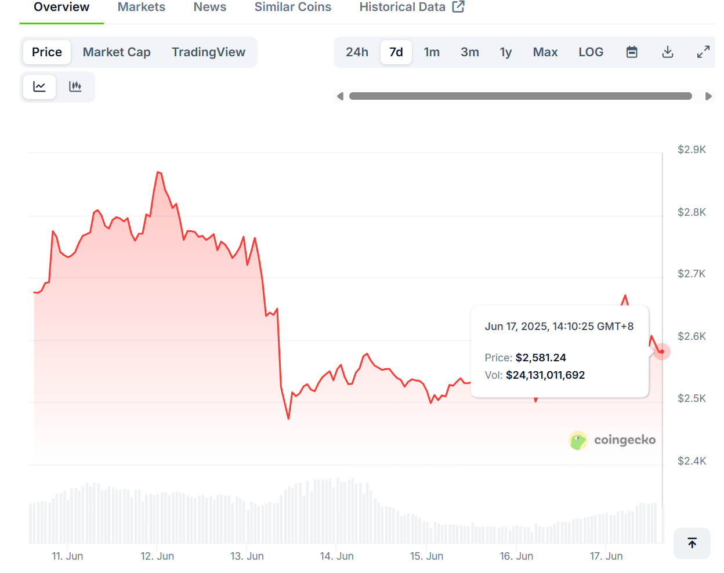Screen dimensions: 724x573
Task: Open the Markets tab
Action: (142, 8)
